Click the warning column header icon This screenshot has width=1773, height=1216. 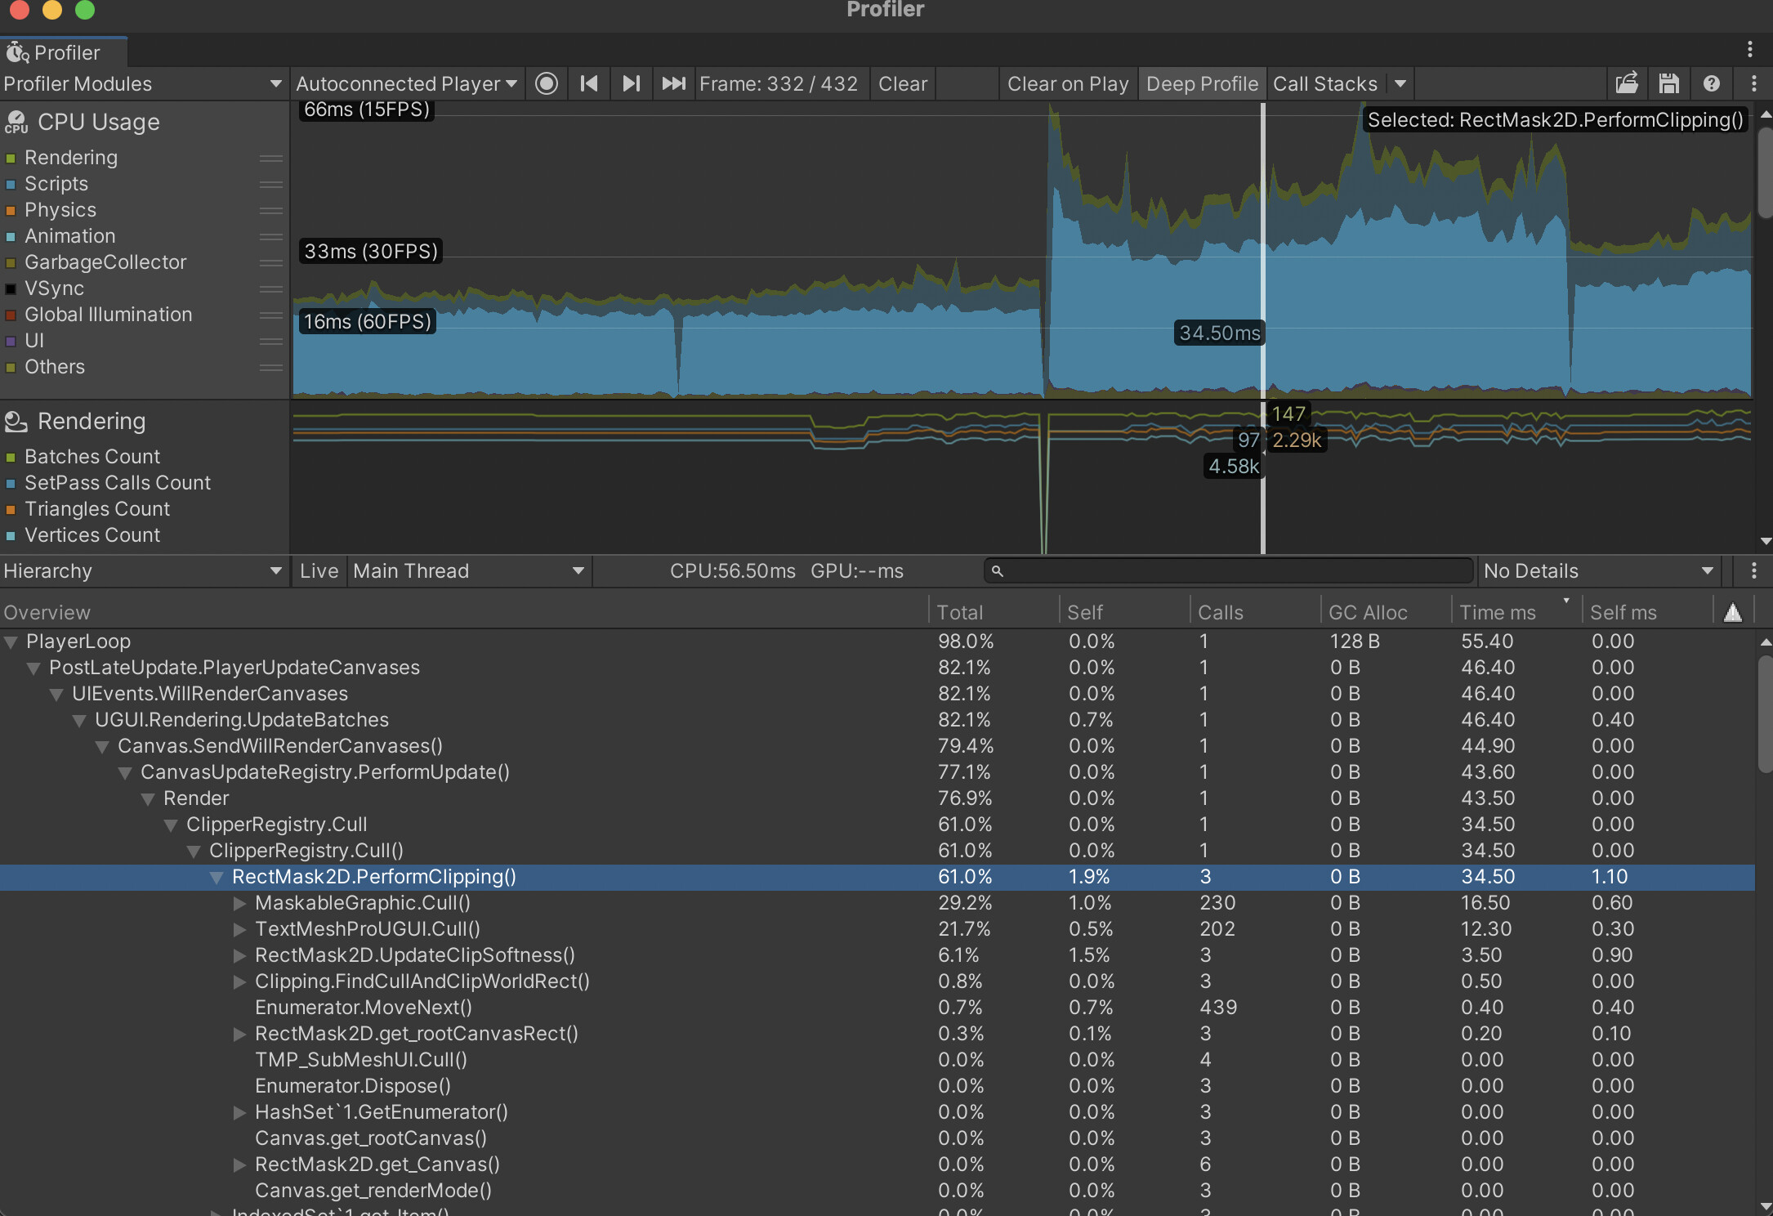1732,612
